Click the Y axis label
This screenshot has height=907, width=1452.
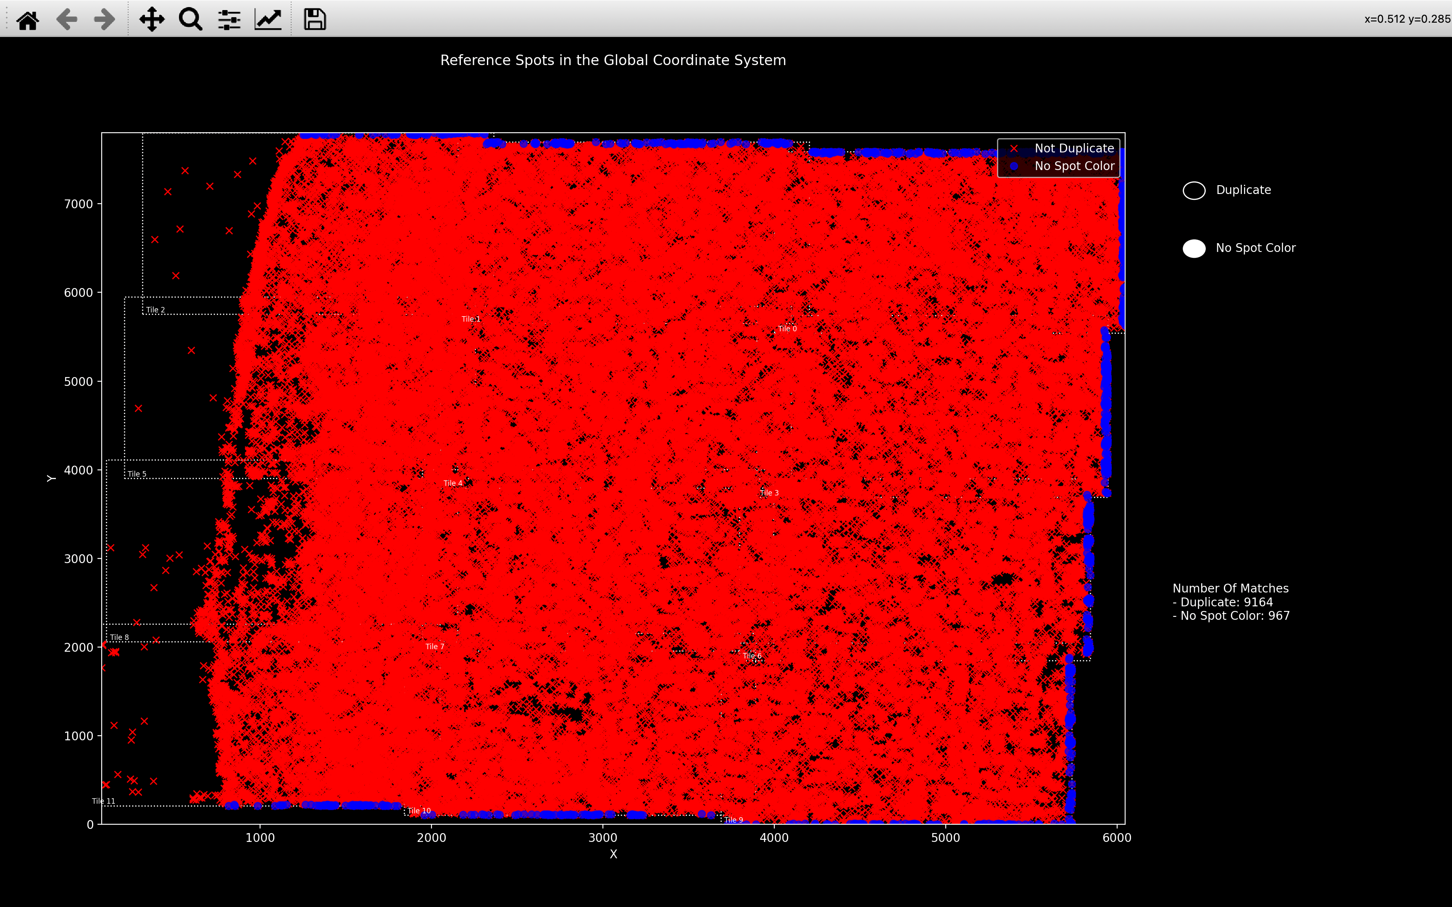(51, 478)
